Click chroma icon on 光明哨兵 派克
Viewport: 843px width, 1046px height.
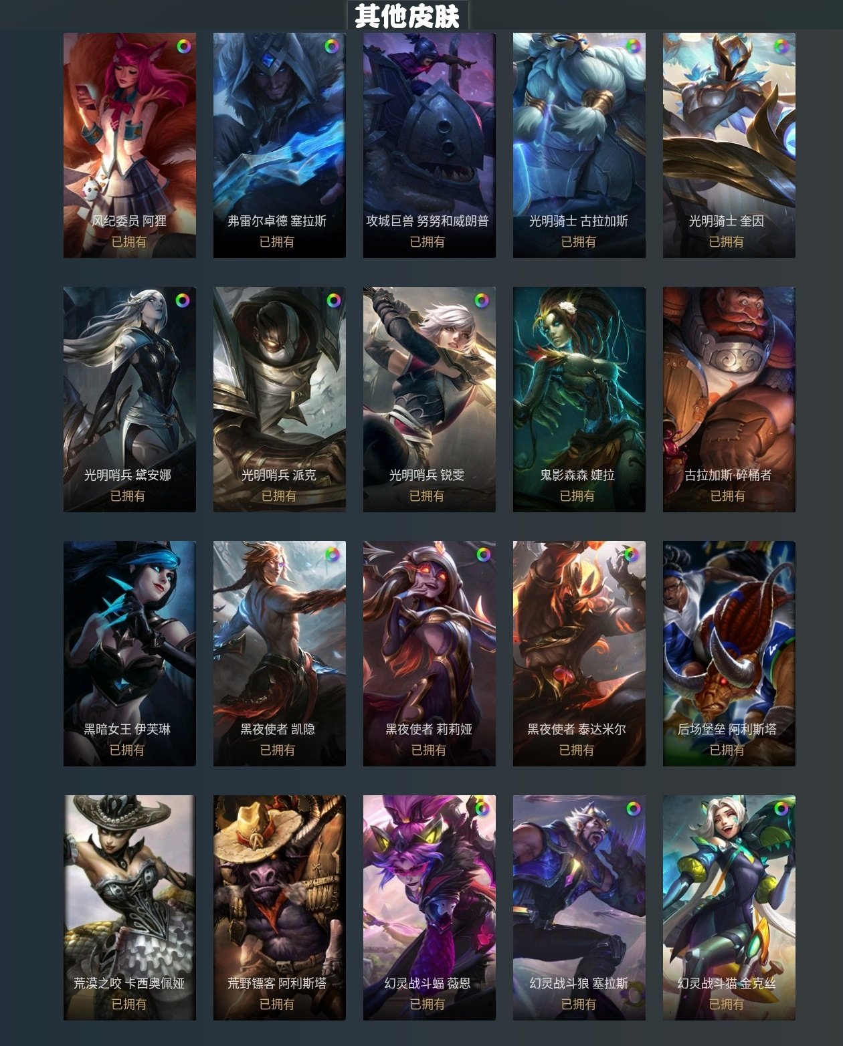point(333,300)
